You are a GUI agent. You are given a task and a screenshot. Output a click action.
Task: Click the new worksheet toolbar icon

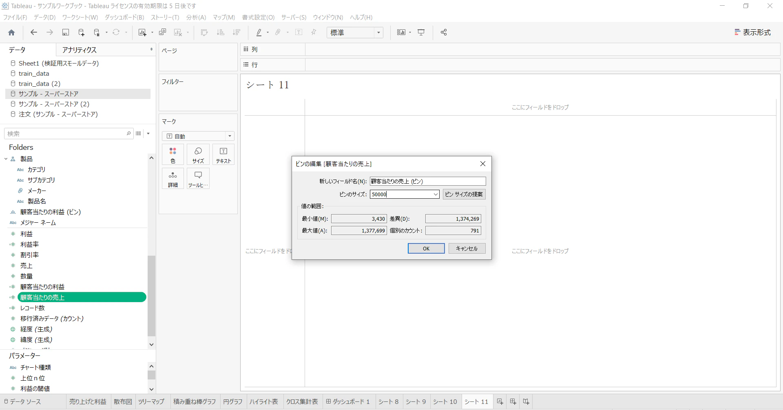pos(142,32)
